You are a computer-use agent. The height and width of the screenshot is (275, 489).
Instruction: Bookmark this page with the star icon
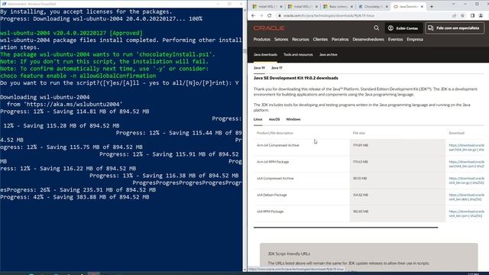point(463,15)
